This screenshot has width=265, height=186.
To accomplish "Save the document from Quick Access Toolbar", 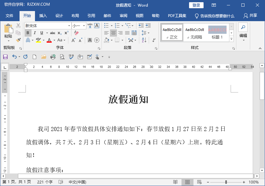I will [x=5, y=57].
